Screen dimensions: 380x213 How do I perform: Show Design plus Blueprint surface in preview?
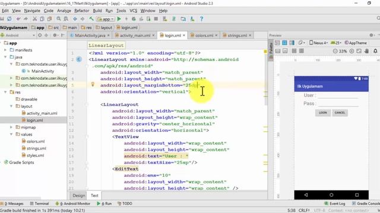tap(292, 43)
